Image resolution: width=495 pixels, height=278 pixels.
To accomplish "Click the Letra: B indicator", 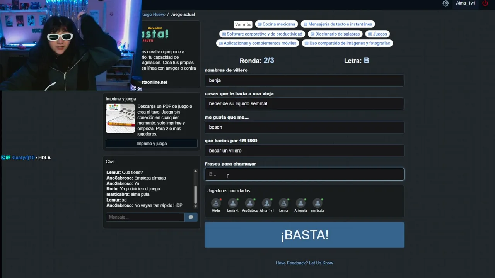I will [x=357, y=61].
